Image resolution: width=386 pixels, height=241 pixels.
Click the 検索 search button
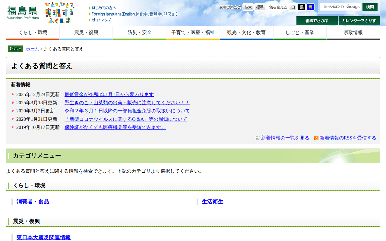coord(370,7)
